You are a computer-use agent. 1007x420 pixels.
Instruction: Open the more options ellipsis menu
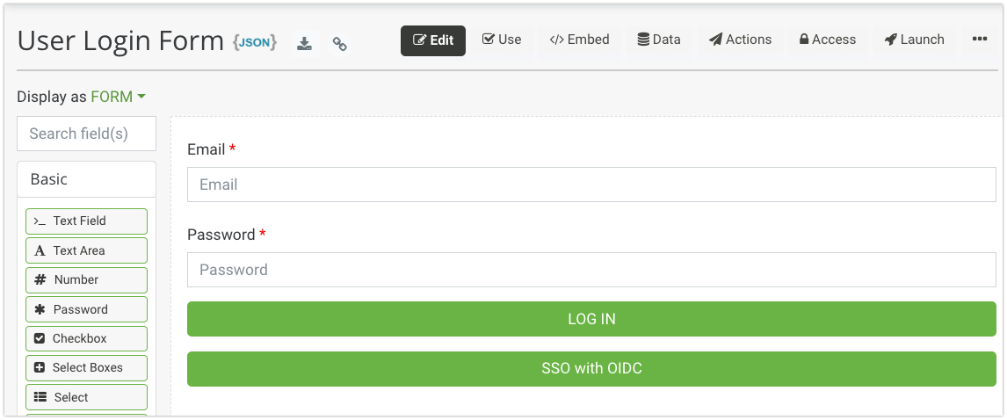point(980,40)
